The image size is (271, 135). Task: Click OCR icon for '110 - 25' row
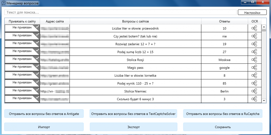point(254,83)
